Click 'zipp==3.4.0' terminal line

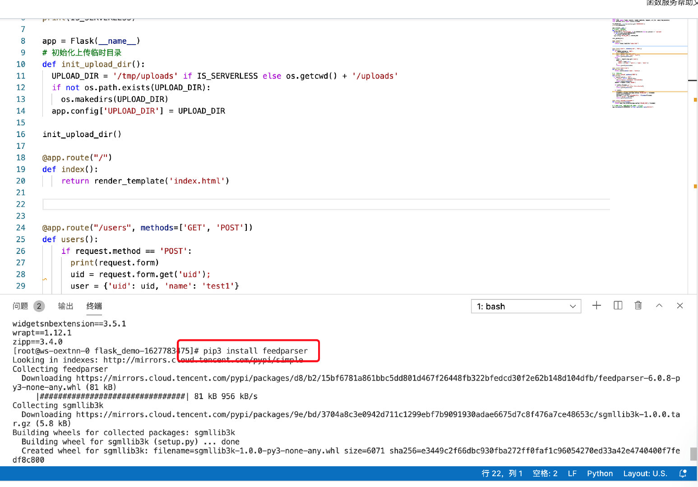point(37,342)
